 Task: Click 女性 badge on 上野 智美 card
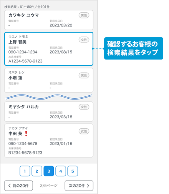[x=84, y=40]
